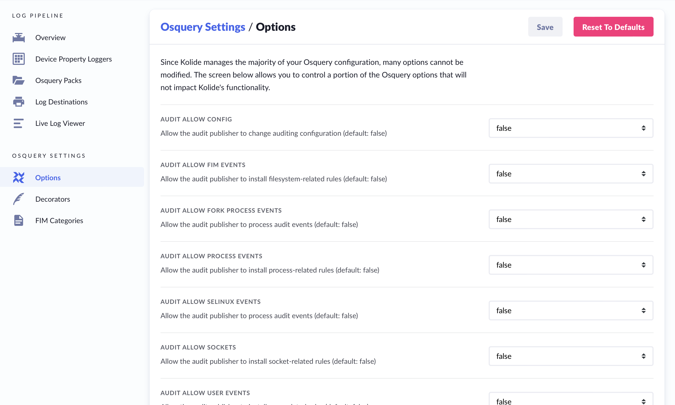Open the Audit Allow Process Events dropdown
Image resolution: width=675 pixels, height=405 pixels.
(x=571, y=265)
